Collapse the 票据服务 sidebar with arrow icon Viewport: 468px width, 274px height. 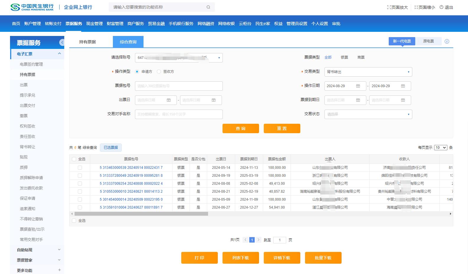pyautogui.click(x=62, y=43)
